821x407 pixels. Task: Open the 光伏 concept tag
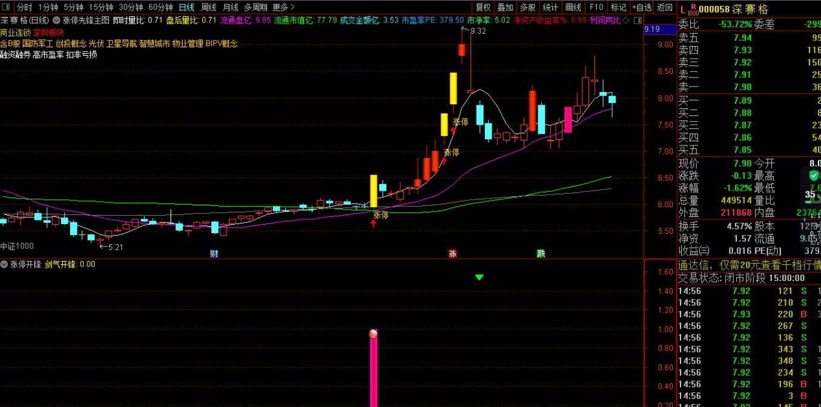[96, 44]
